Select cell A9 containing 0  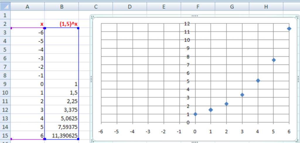[x=27, y=84]
